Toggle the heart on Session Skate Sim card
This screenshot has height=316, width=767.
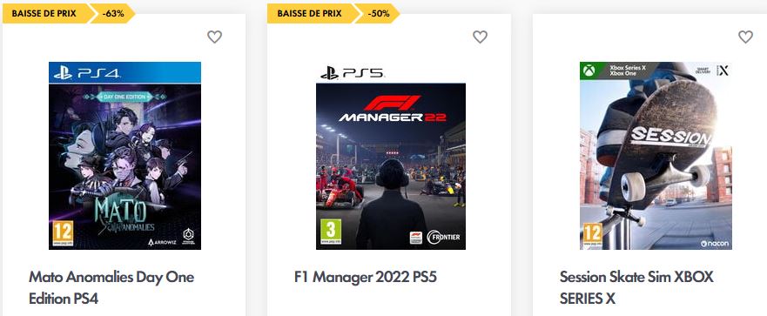point(745,37)
